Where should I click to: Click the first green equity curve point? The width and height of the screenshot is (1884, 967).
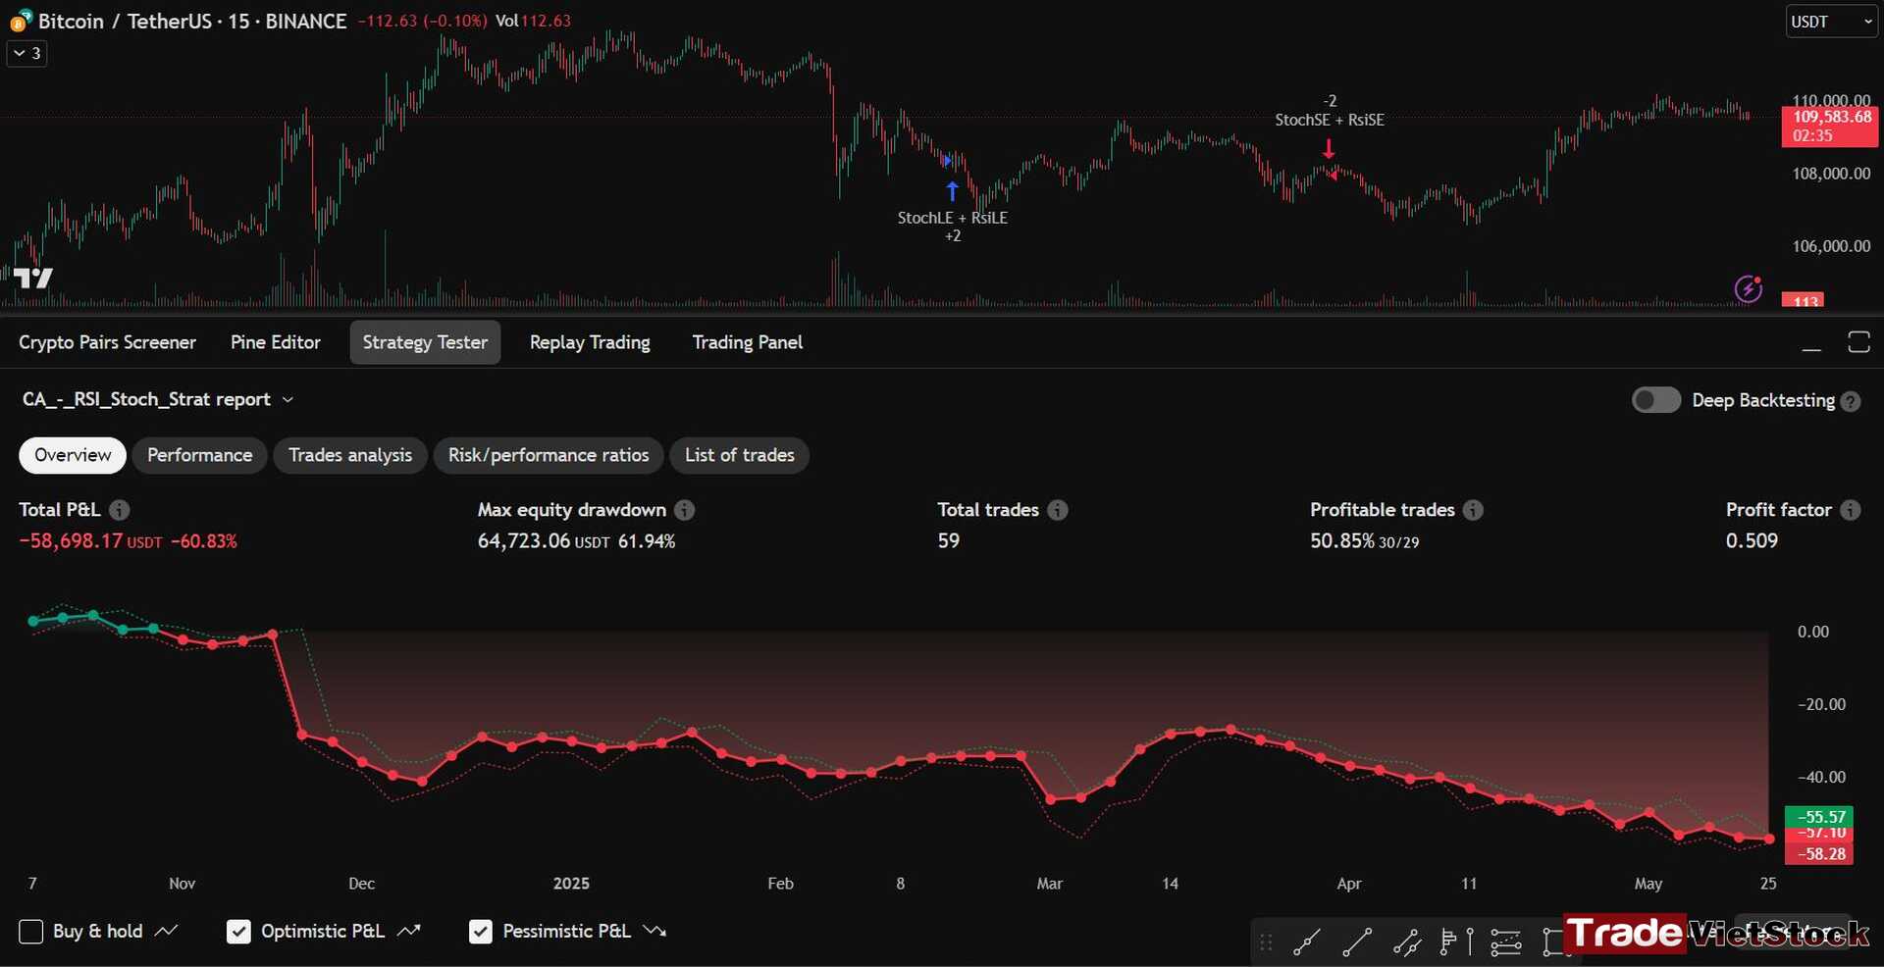pos(33,621)
